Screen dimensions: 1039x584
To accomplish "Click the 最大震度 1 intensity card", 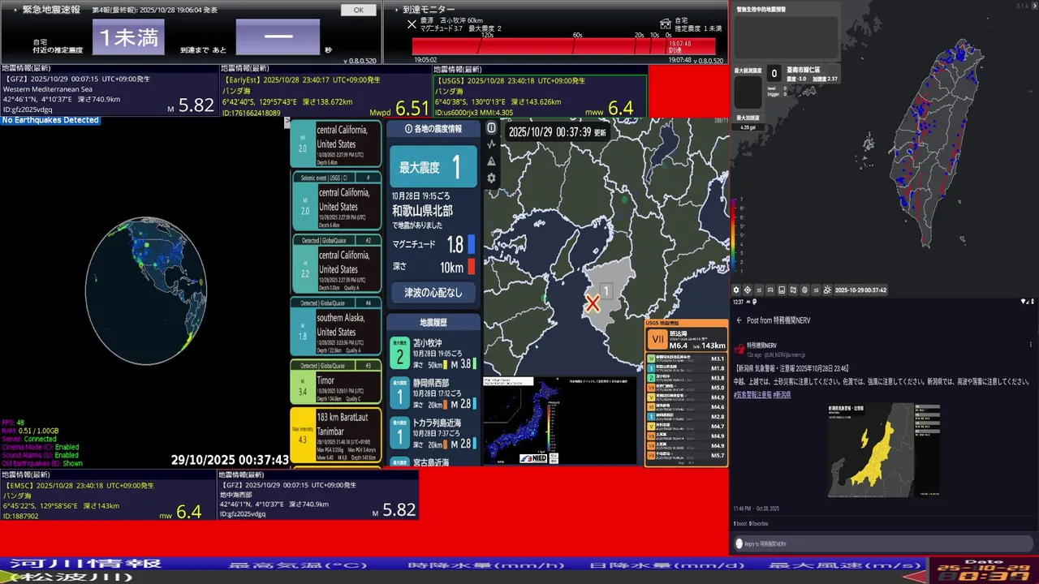I will tap(433, 167).
